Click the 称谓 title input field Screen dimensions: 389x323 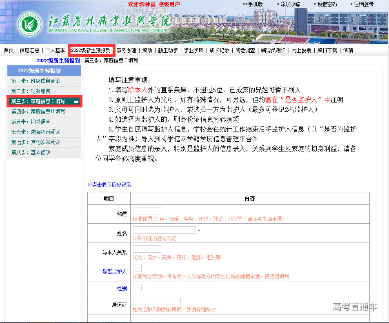coord(147,211)
